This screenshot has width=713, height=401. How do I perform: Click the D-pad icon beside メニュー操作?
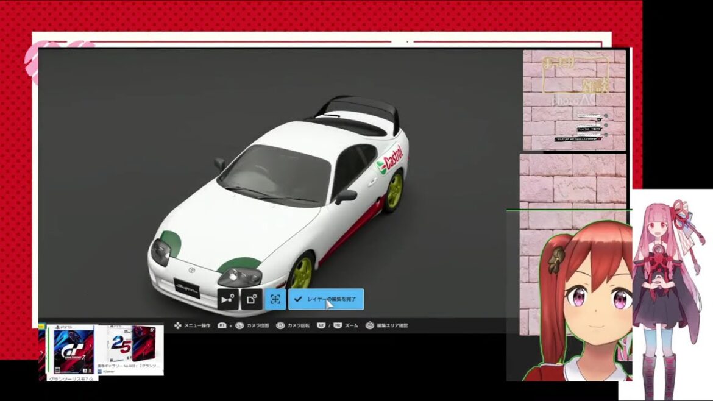[177, 326]
